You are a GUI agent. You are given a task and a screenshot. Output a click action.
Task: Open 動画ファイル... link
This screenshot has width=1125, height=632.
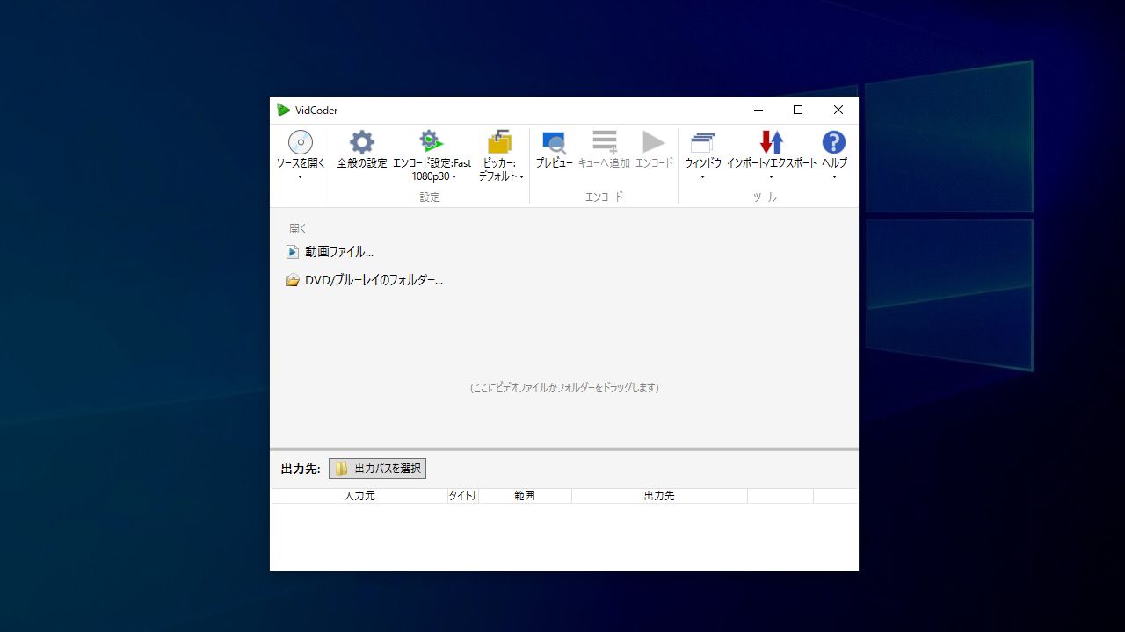click(x=339, y=252)
